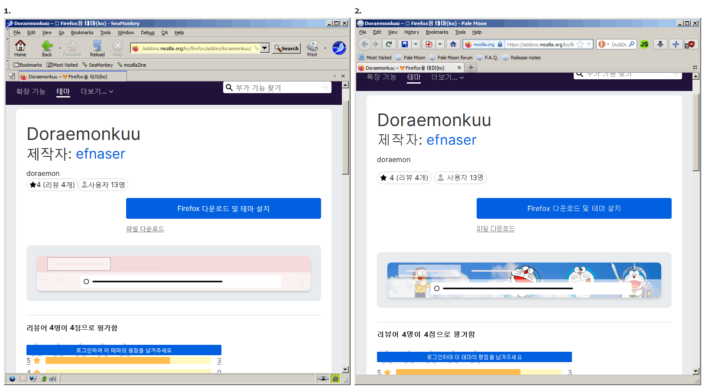Open new tab plus button in Pale Moon
The height and width of the screenshot is (389, 705).
click(471, 68)
